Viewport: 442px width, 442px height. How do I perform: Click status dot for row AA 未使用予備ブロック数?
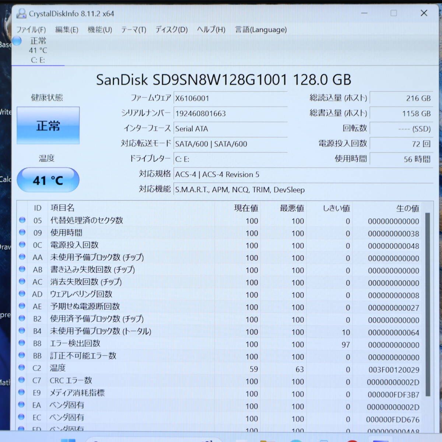click(22, 257)
